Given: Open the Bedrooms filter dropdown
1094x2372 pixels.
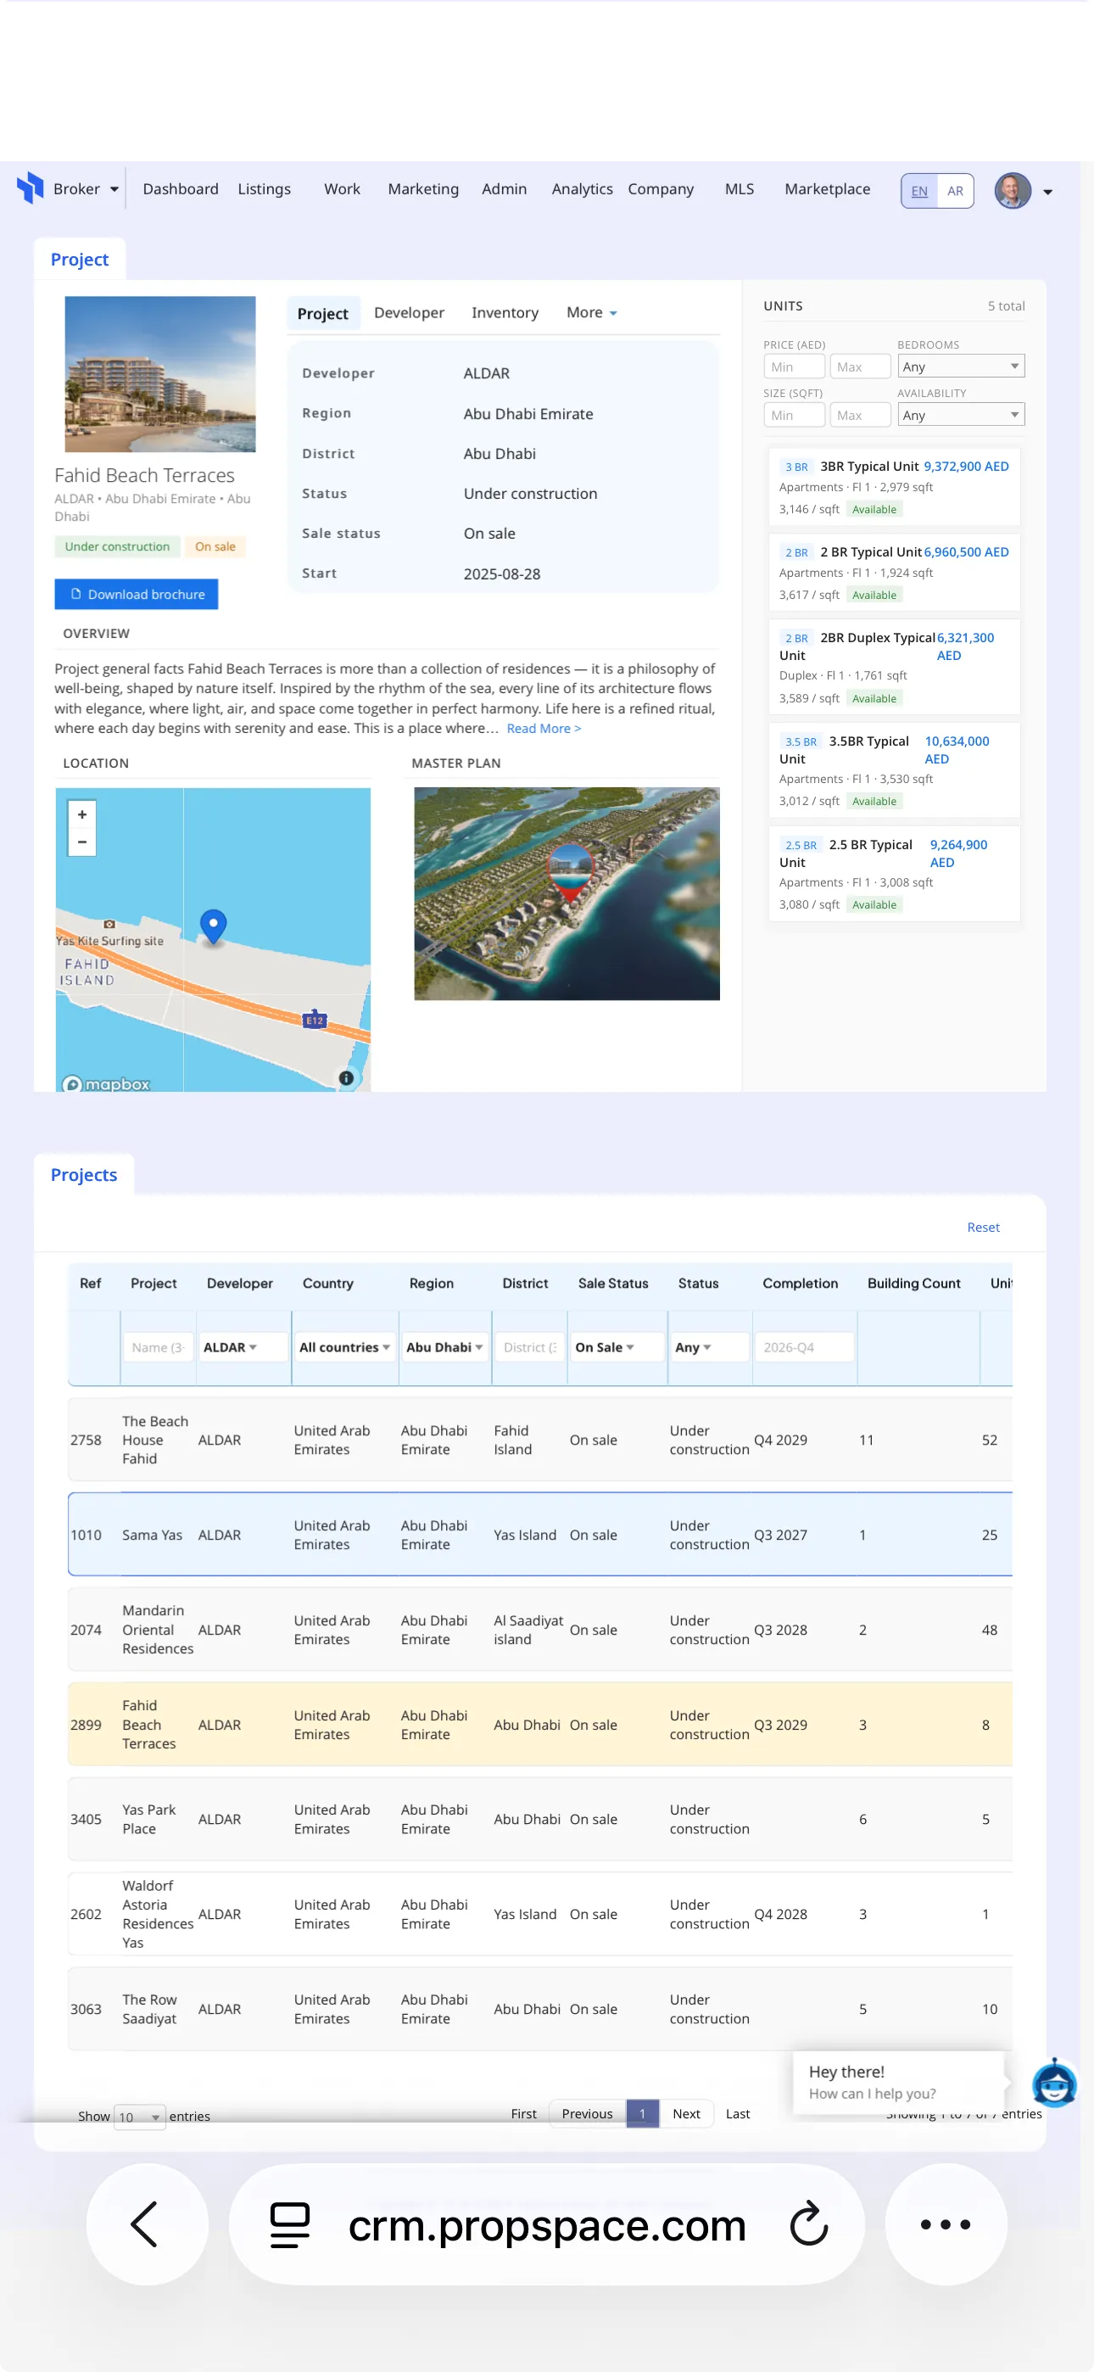Looking at the screenshot, I should click(x=961, y=366).
